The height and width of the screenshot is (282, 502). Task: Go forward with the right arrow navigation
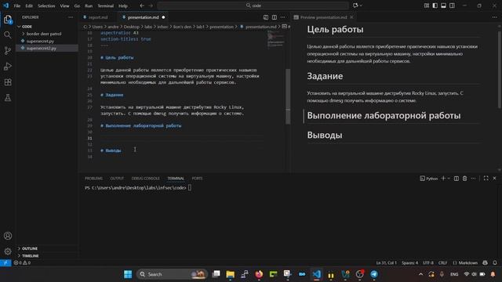(151, 5)
